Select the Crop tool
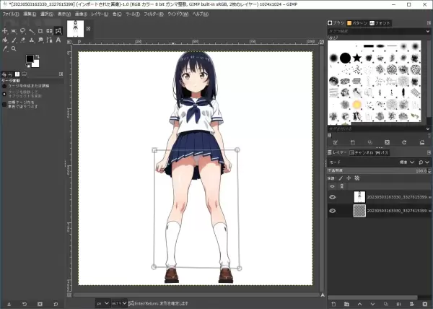433x309 pixels. [40, 31]
